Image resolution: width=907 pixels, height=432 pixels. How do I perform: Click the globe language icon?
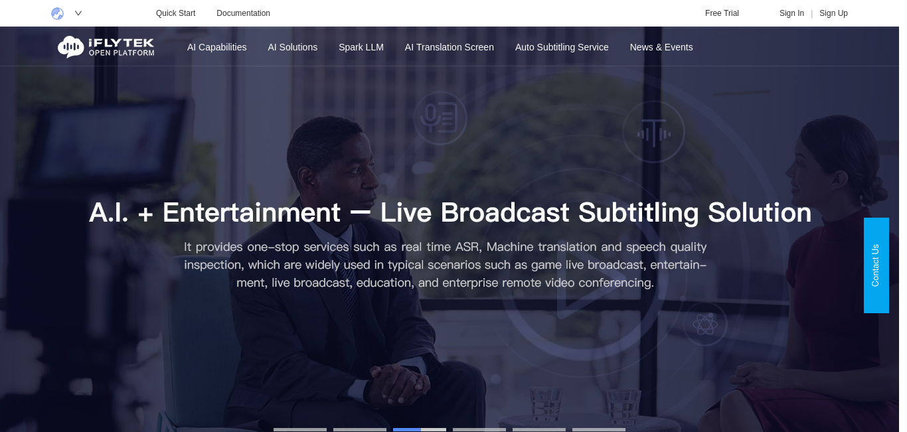(x=57, y=13)
